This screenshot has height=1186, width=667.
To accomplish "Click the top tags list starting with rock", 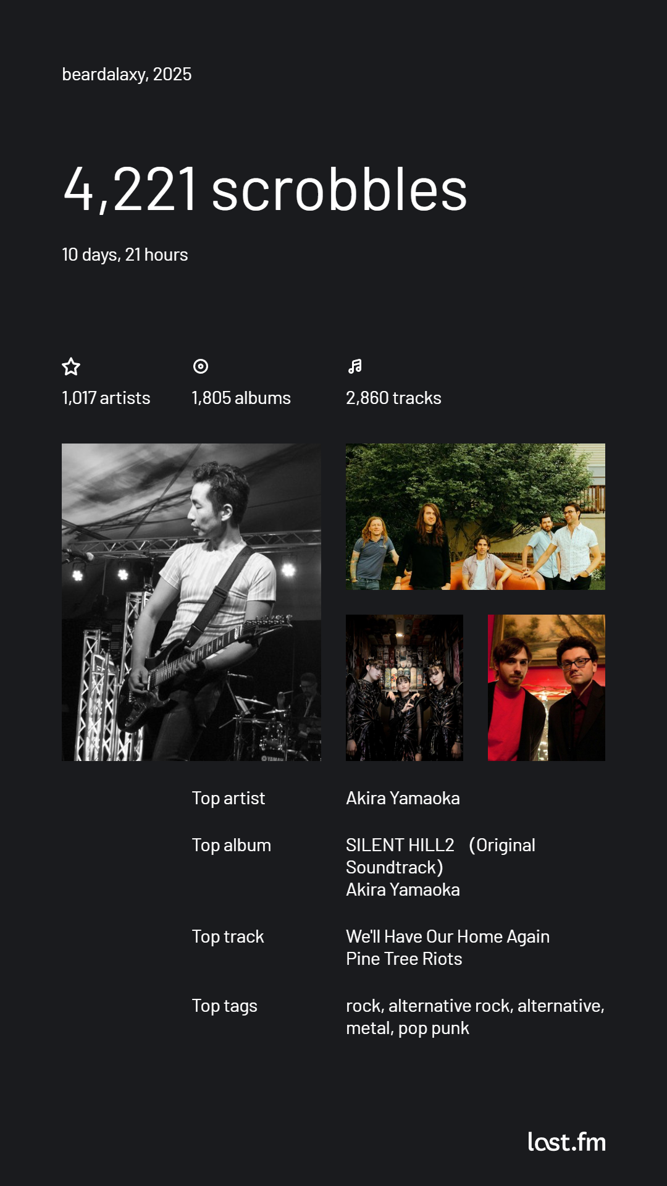I will pyautogui.click(x=475, y=1017).
